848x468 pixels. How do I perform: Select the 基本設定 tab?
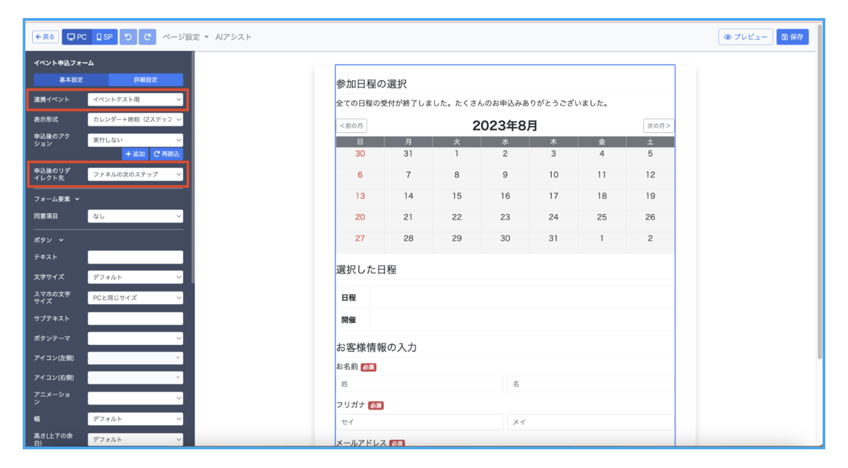pyautogui.click(x=71, y=80)
